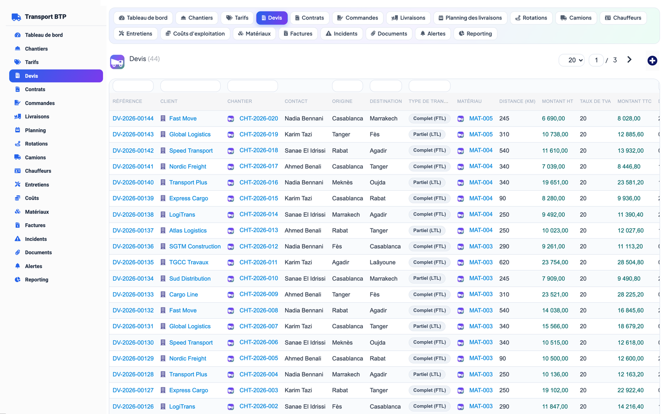The image size is (670, 414).
Task: Open the Type de transport filter box
Action: tap(429, 86)
